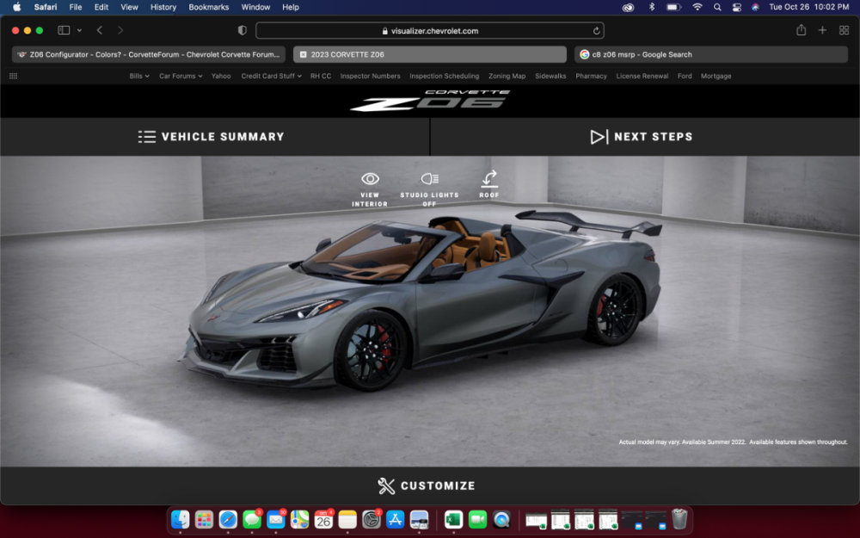This screenshot has height=538, width=860.
Task: Open Control Center
Action: tap(737, 7)
